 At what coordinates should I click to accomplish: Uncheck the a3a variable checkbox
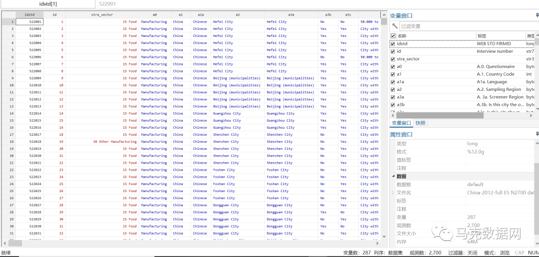393,97
